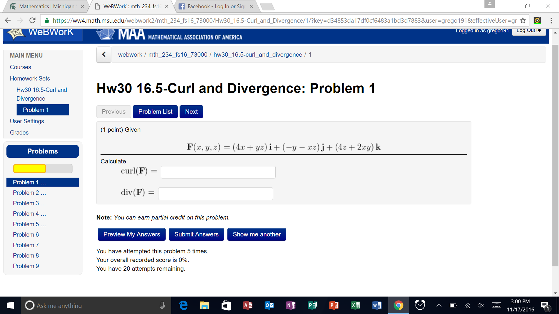559x314 pixels.
Task: Click the yellow progress bar under Problems
Action: click(30, 169)
